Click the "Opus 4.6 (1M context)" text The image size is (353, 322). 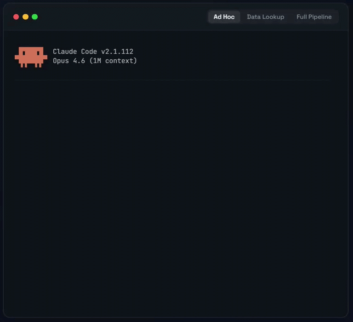pos(95,61)
